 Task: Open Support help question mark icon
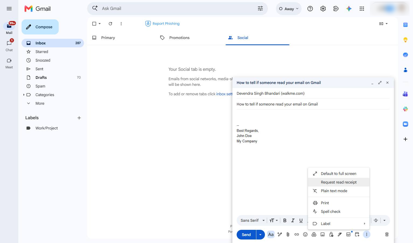310,9
